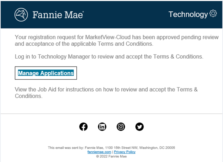
Task: Click the Technology header title
Action: click(188, 14)
